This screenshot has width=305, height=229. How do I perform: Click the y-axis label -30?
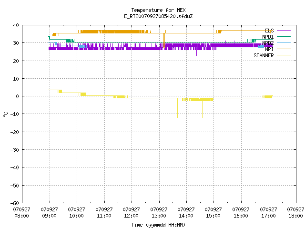click(15, 150)
